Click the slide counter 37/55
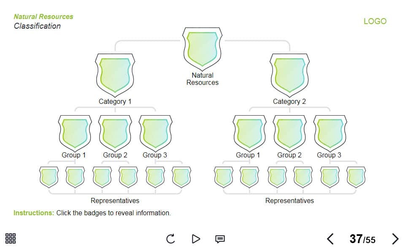This screenshot has width=405, height=249. coord(362,239)
